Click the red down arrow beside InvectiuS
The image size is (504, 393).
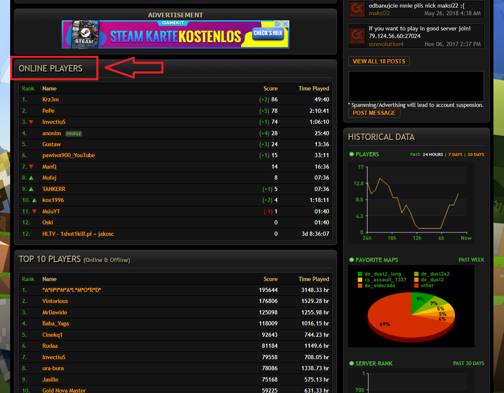coord(31,122)
